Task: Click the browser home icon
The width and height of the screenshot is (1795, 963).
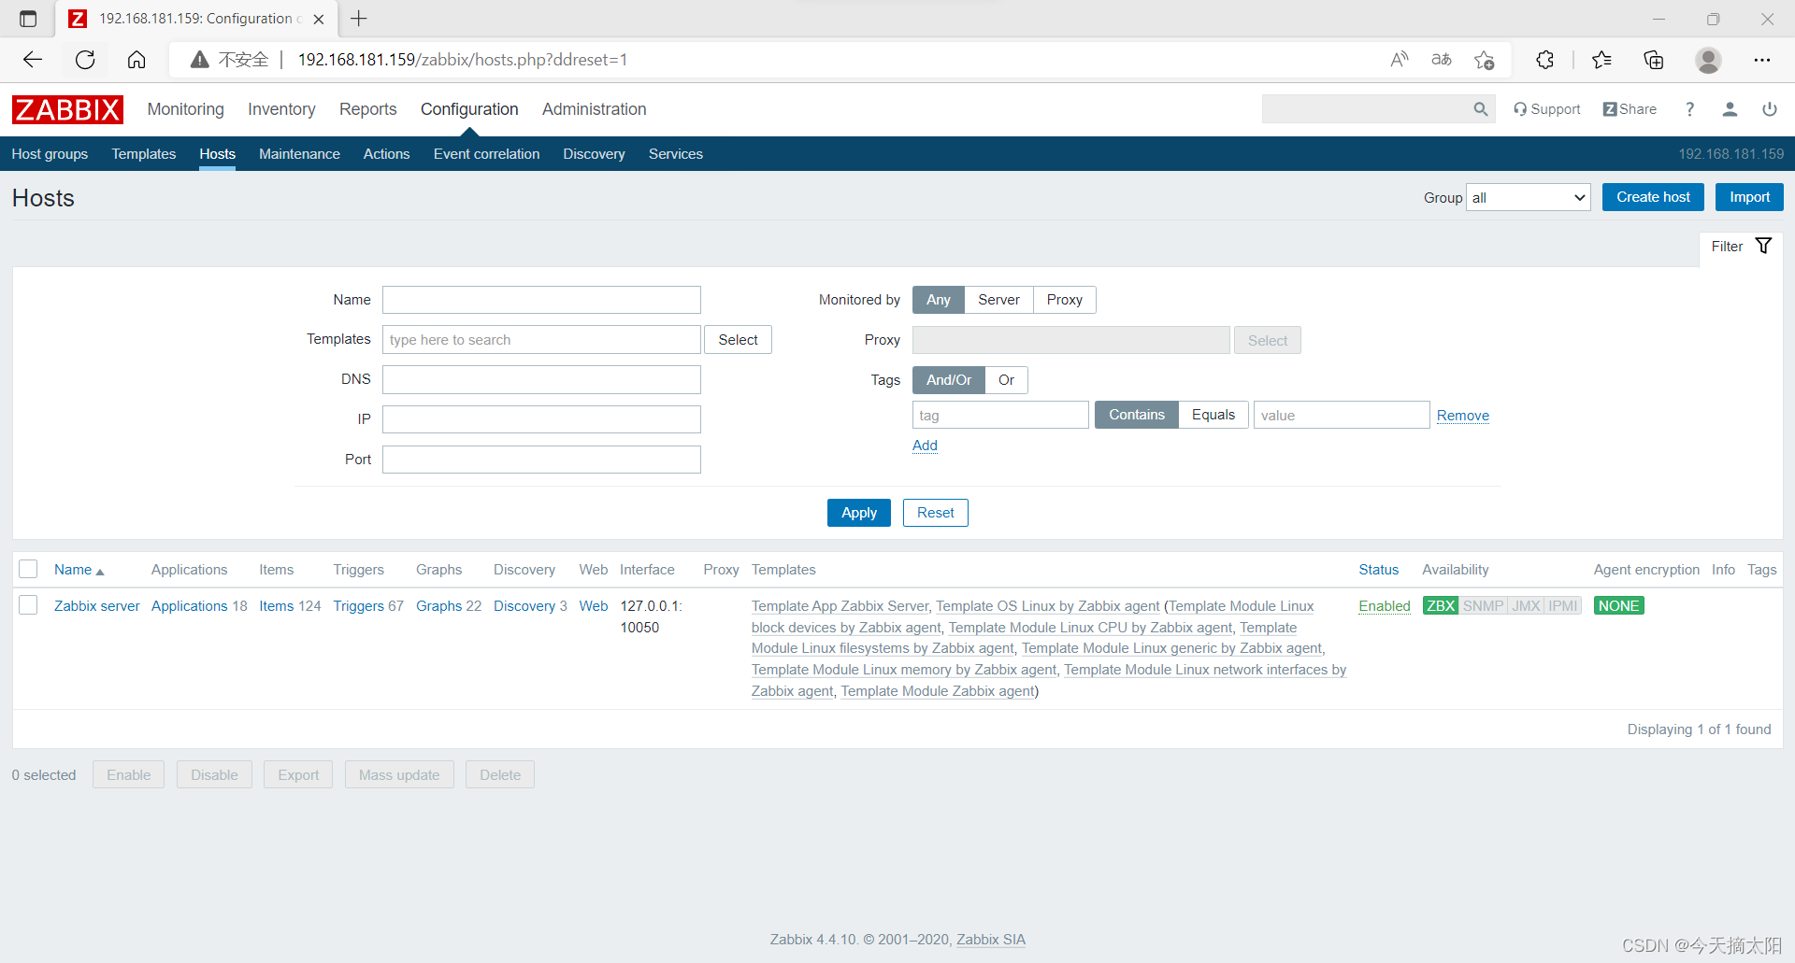Action: pyautogui.click(x=136, y=60)
